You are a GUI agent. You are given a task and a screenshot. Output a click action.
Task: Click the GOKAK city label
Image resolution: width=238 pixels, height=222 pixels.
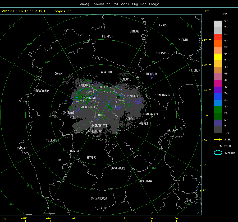click(58, 74)
